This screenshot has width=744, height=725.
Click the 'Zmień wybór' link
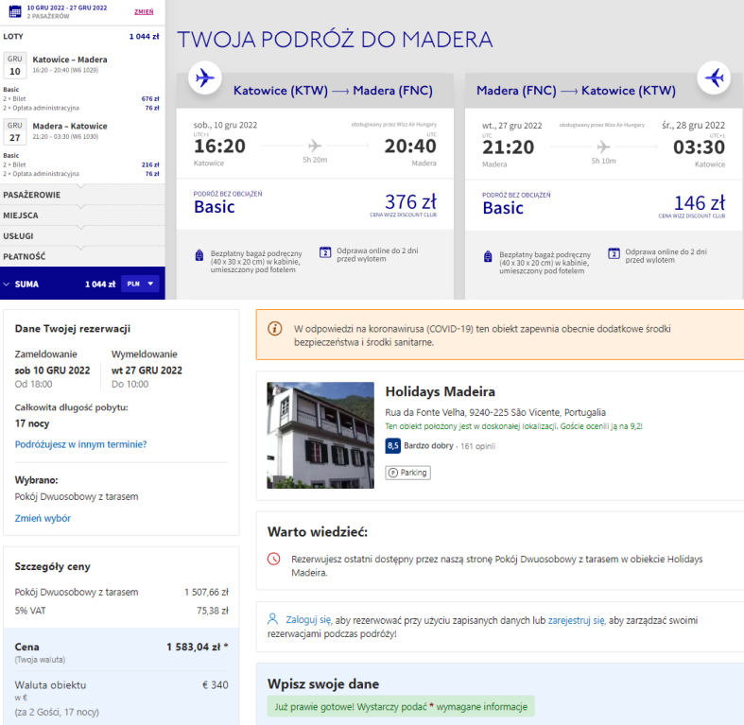(x=43, y=518)
